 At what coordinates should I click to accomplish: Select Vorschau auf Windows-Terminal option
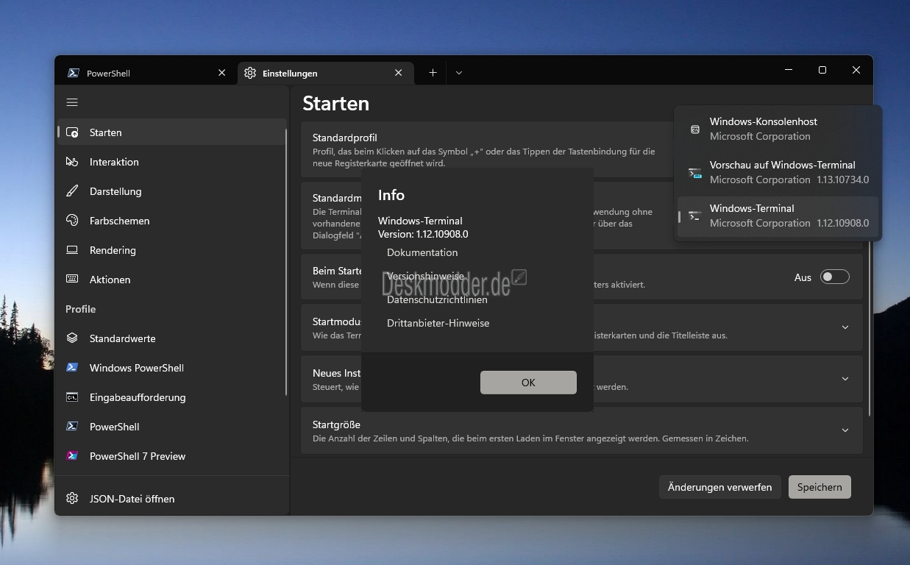(x=778, y=172)
